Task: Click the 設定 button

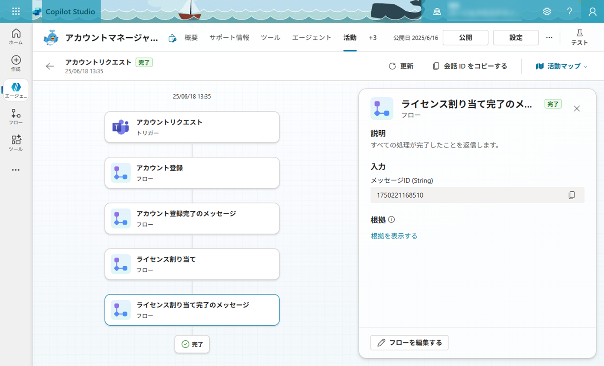Action: click(516, 38)
